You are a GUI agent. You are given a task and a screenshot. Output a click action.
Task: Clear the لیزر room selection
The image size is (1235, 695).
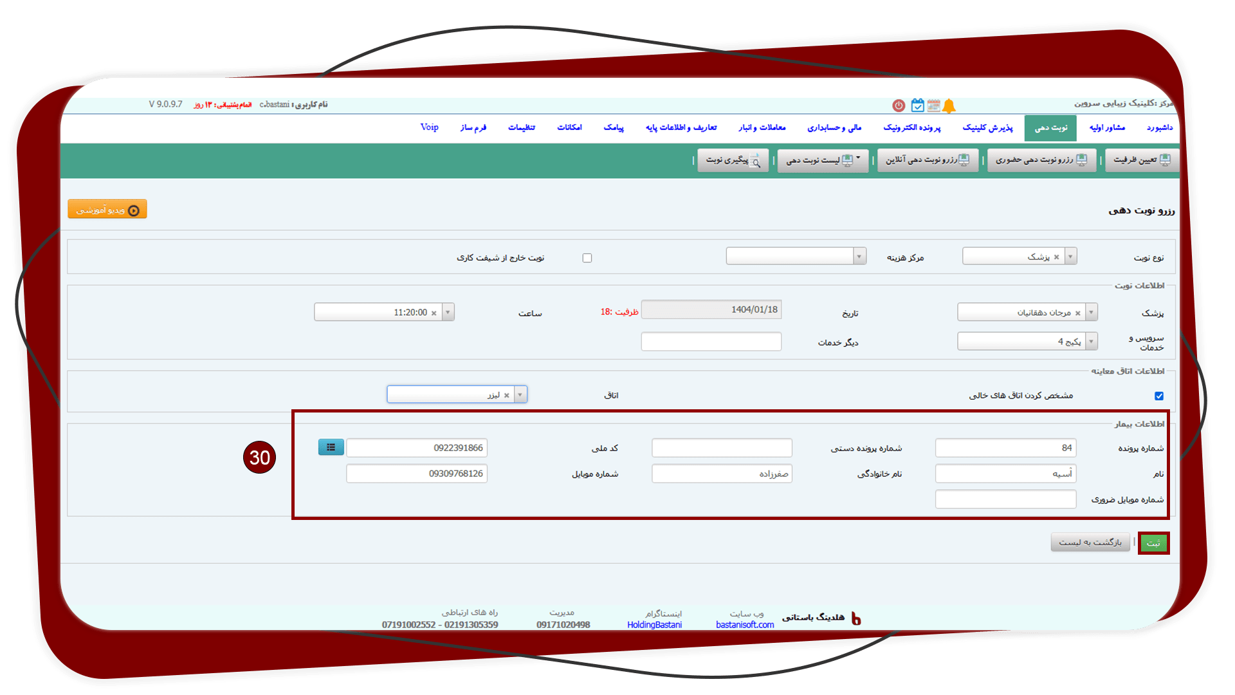tap(506, 395)
